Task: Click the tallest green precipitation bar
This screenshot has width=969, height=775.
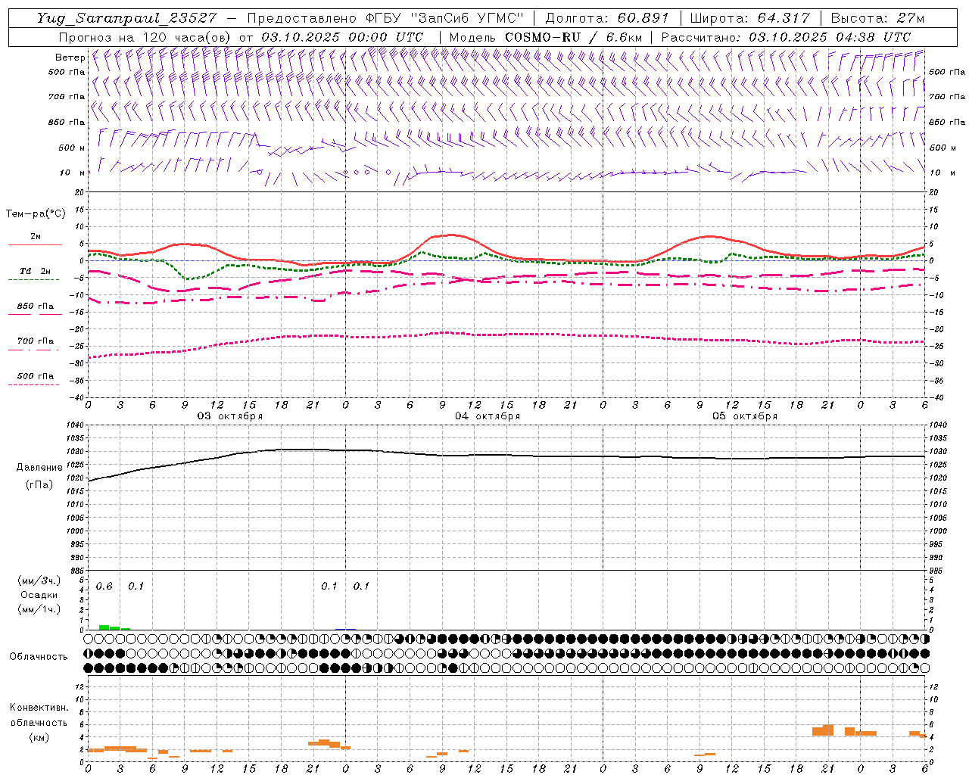Action: tap(104, 627)
